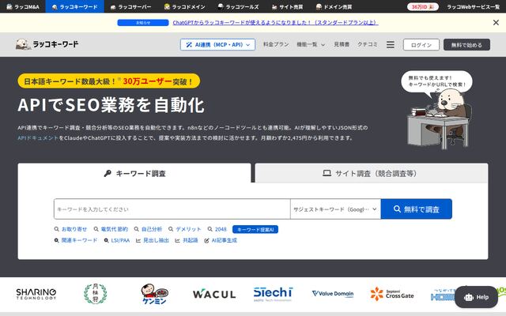The image size is (506, 316).
Task: Click the ラッコキーワード otter logo
Action: (47, 44)
